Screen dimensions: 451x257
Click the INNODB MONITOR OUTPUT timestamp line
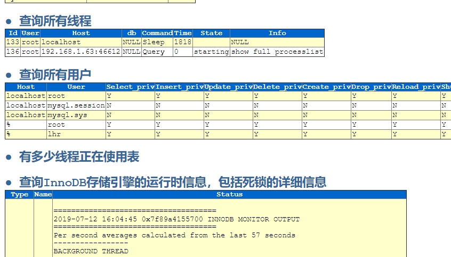coord(176,219)
